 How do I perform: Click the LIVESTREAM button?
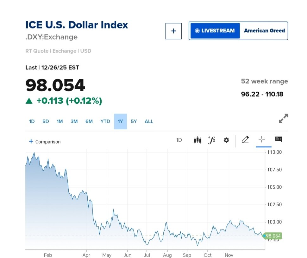point(215,31)
